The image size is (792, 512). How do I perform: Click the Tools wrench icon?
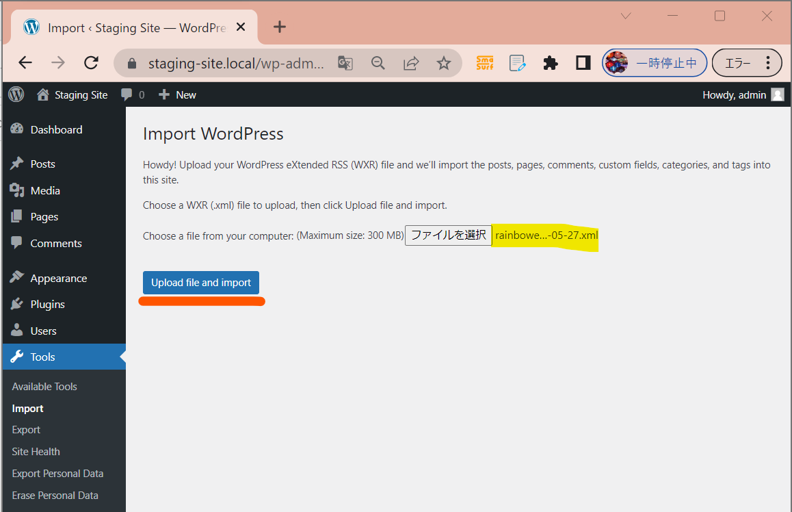point(16,357)
